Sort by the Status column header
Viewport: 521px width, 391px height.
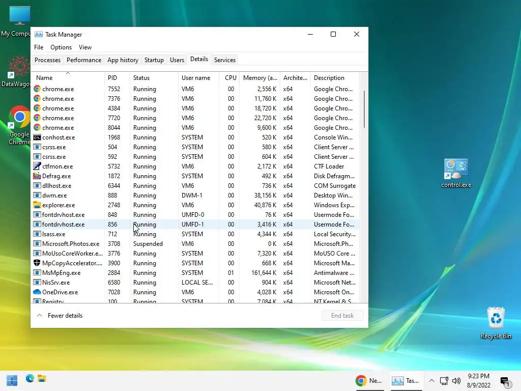[x=154, y=77]
